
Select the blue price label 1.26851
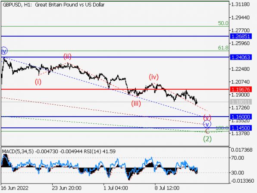point(241,36)
